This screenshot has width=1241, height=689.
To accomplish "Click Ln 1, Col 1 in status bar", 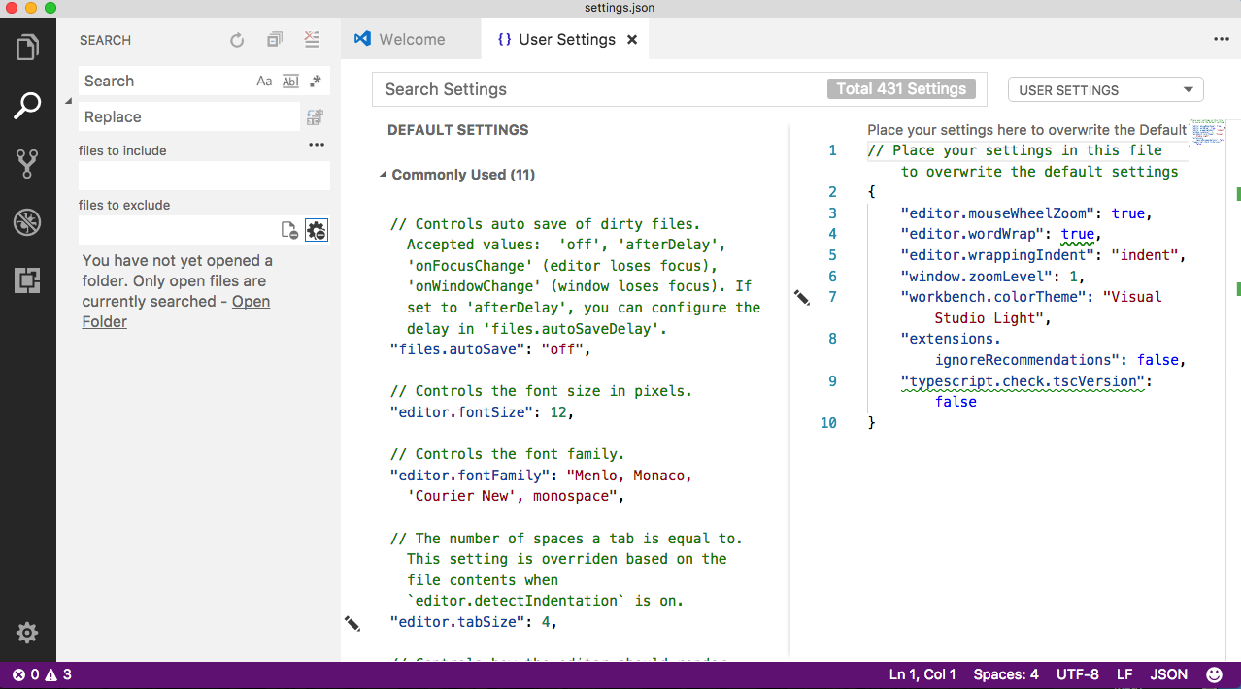I will point(922,674).
